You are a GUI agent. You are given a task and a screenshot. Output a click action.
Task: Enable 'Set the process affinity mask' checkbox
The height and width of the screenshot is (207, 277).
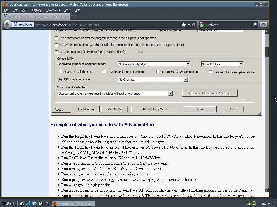(x=56, y=52)
